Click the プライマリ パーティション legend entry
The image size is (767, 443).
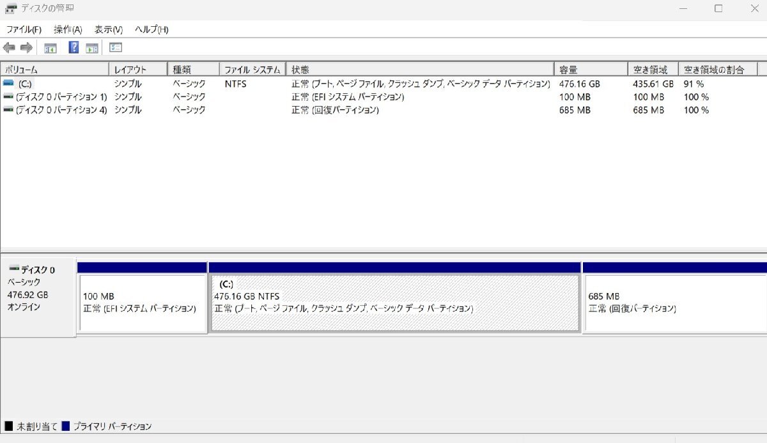[x=109, y=426]
